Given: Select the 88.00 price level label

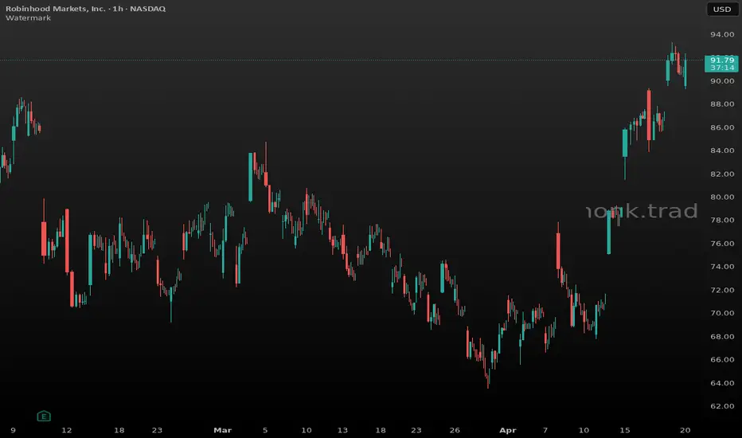Looking at the screenshot, I should [x=722, y=104].
